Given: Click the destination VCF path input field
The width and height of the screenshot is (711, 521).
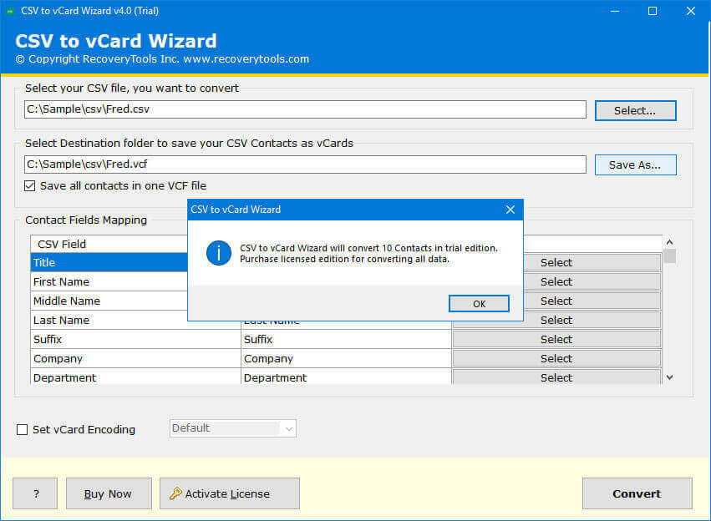Looking at the screenshot, I should pyautogui.click(x=305, y=164).
